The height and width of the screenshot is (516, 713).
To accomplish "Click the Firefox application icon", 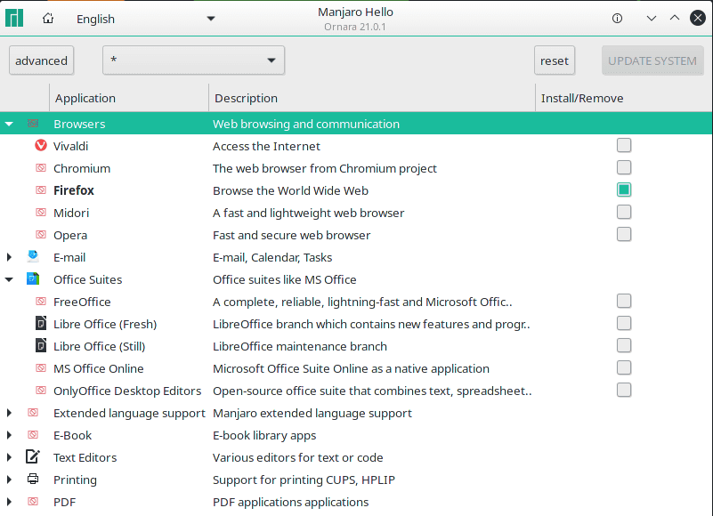I will pos(39,189).
